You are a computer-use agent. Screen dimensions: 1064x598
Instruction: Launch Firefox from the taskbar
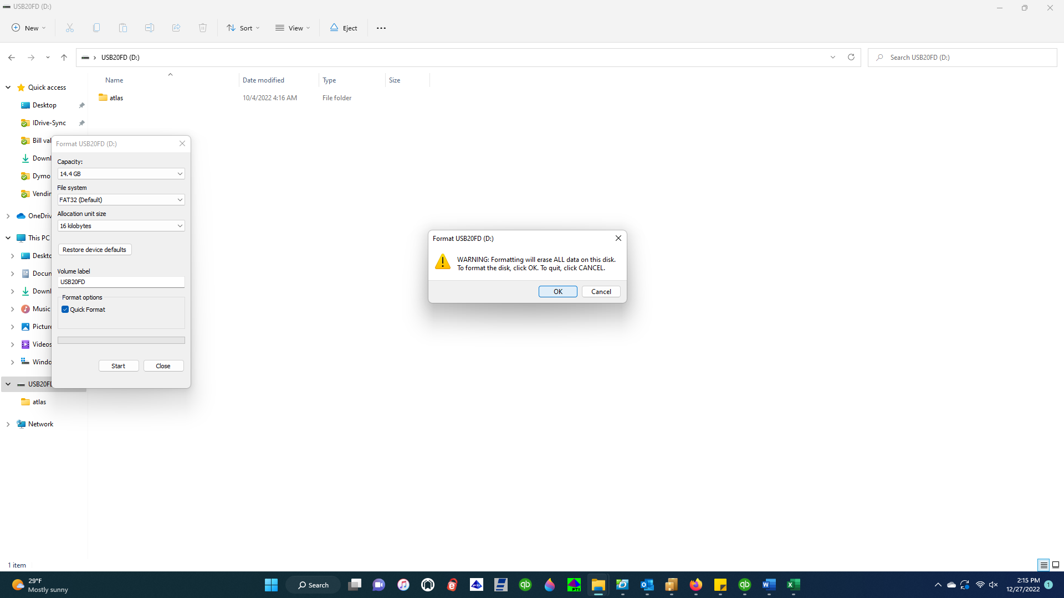[x=696, y=585]
